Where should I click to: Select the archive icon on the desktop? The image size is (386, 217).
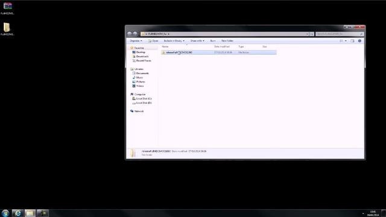[x=7, y=5]
